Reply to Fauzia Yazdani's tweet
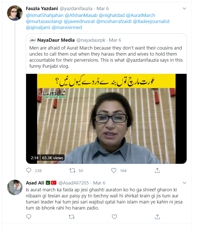Image resolution: width=197 pixels, height=231 pixels. click(x=29, y=170)
